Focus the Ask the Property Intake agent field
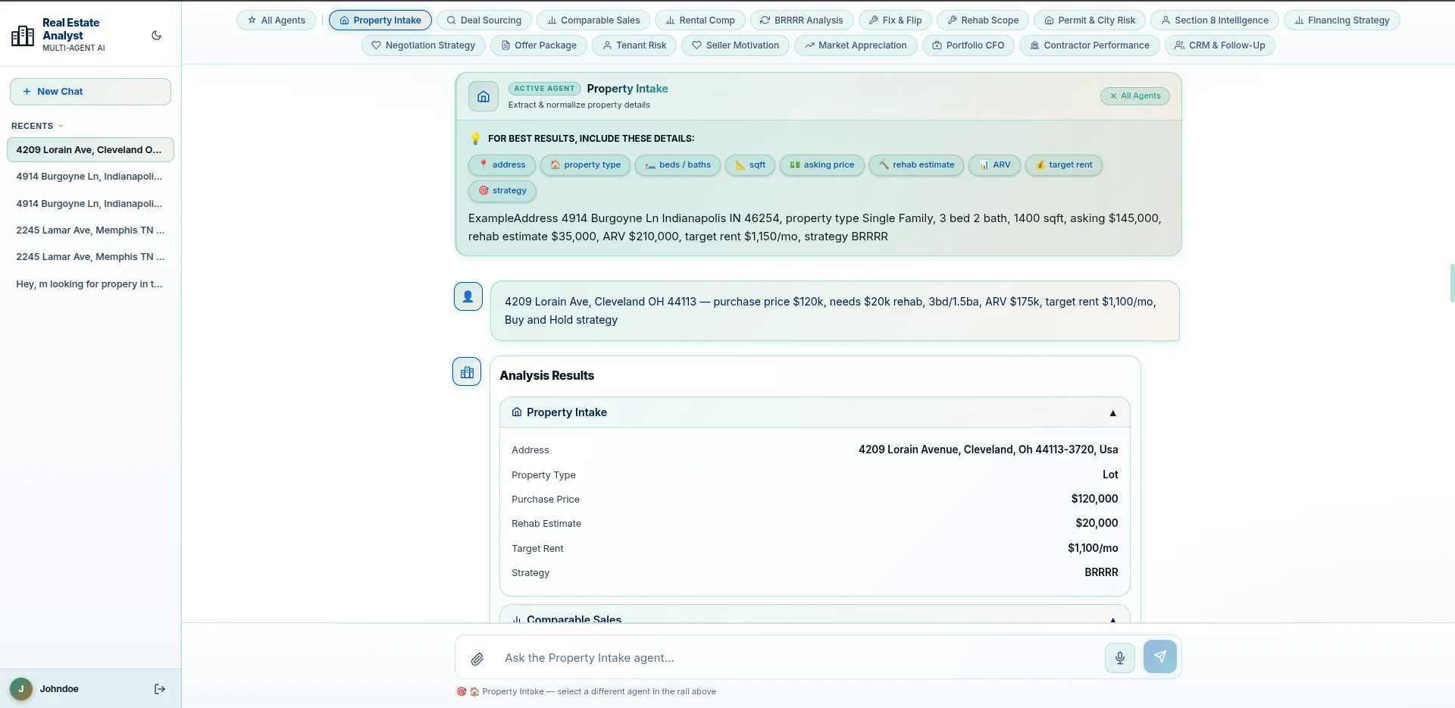This screenshot has width=1455, height=708. click(x=799, y=658)
